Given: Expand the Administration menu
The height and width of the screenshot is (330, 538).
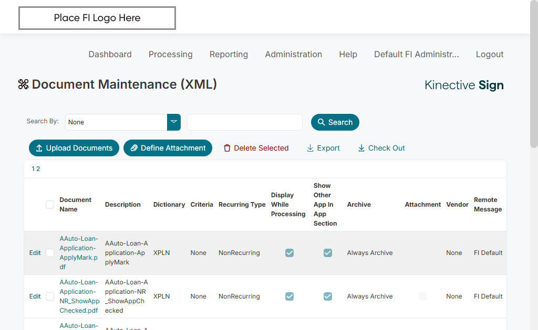Looking at the screenshot, I should tap(293, 55).
